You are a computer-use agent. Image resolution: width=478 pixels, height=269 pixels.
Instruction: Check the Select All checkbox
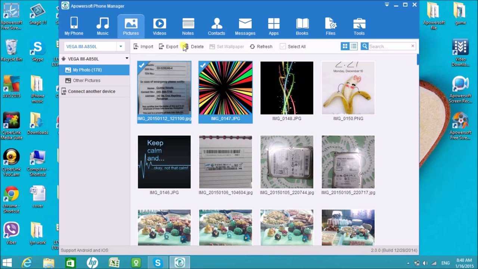pos(283,47)
